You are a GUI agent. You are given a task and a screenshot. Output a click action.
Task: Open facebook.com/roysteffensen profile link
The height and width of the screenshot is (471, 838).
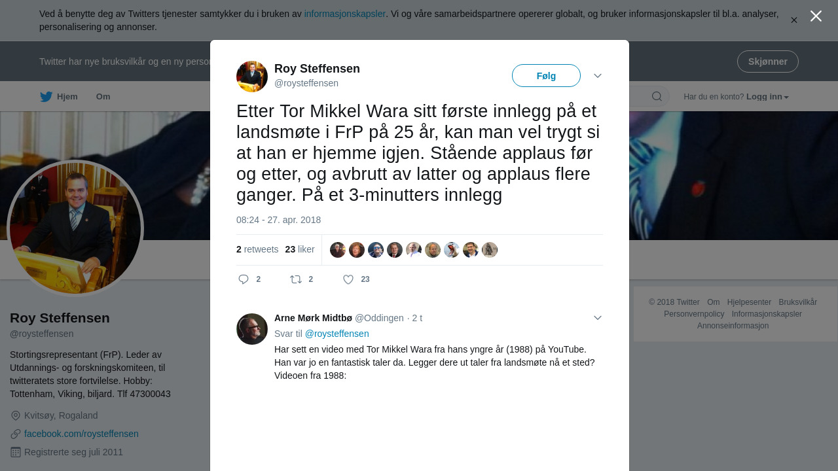tap(81, 434)
